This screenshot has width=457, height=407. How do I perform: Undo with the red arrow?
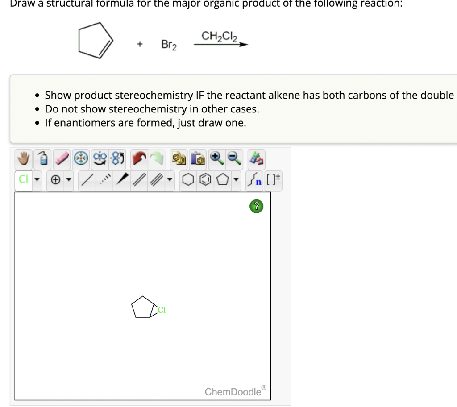(x=139, y=158)
